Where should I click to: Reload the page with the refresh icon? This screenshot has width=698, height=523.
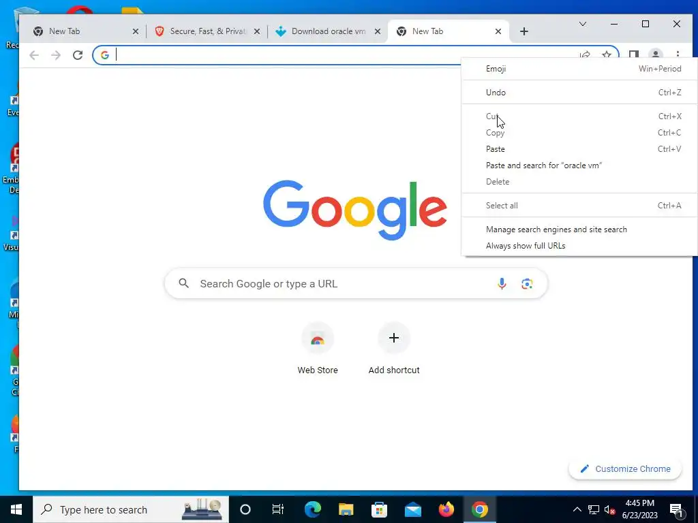click(x=78, y=55)
